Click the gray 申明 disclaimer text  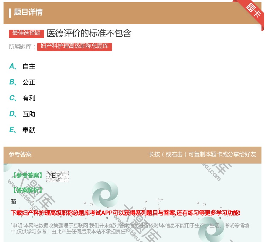point(130,229)
